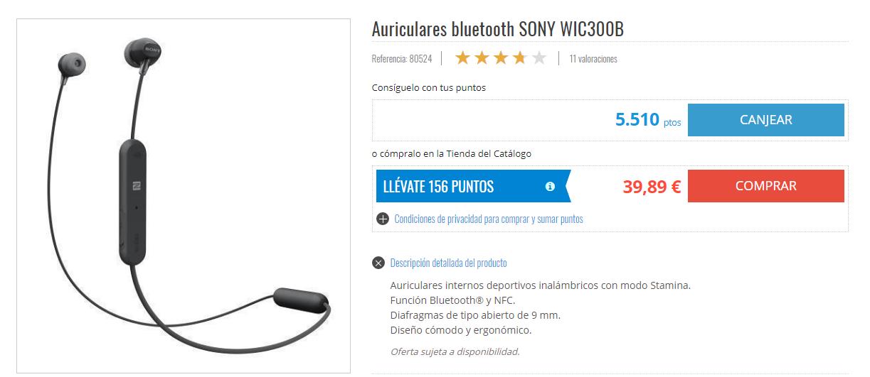
Task: Click the second rating star
Action: coord(482,58)
